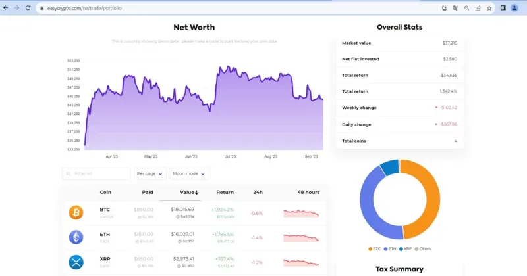Click the Total coins value 4
Screen dimensions: 527x276
[x=456, y=141]
